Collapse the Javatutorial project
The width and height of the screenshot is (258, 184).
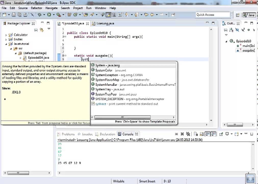coord(6,44)
